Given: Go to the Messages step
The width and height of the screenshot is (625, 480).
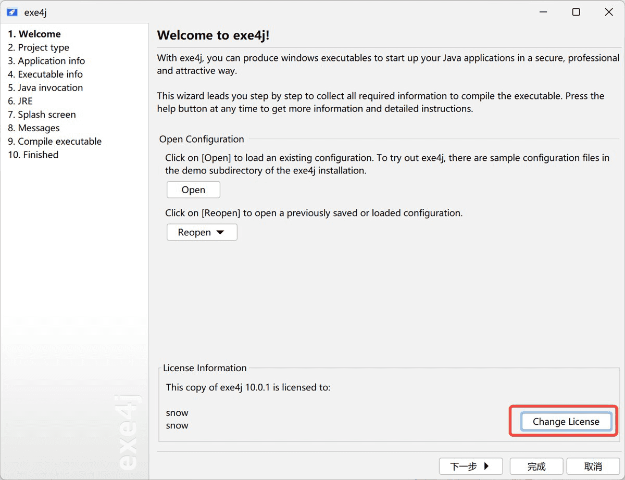Looking at the screenshot, I should [x=34, y=128].
